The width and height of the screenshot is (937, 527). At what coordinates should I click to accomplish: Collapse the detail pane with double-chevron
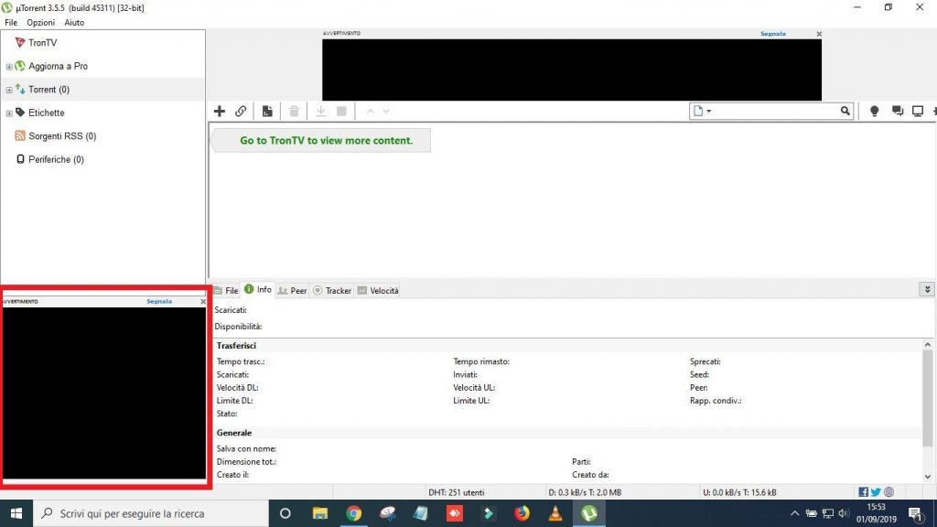[x=927, y=289]
